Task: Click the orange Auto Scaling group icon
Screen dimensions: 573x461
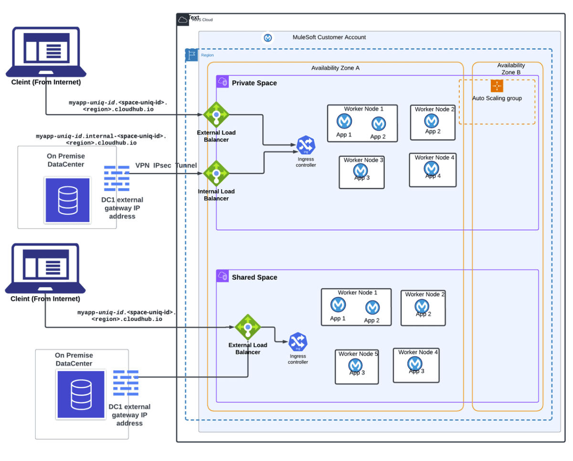Action: pos(497,86)
